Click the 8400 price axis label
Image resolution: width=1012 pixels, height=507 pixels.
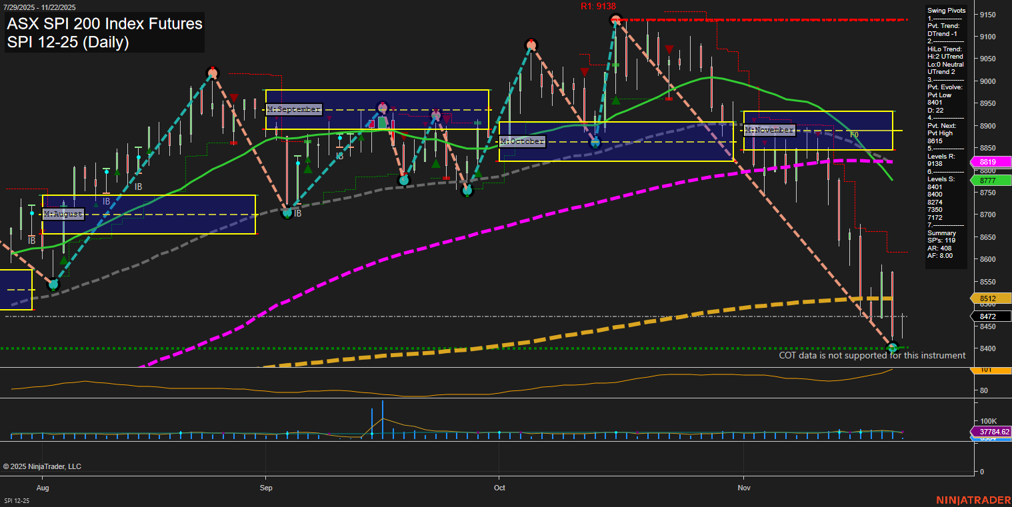coord(987,348)
